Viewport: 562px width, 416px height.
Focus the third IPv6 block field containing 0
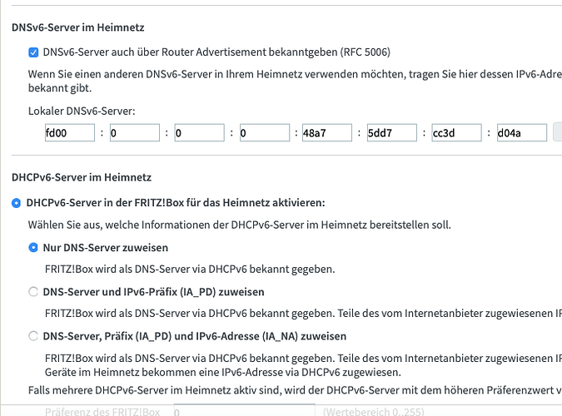[x=200, y=133]
